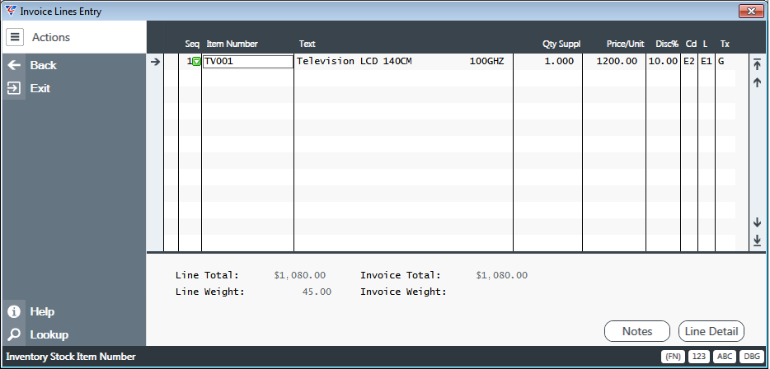This screenshot has height=369, width=770.
Task: Click the Item Number field containing TV001
Action: pos(248,62)
